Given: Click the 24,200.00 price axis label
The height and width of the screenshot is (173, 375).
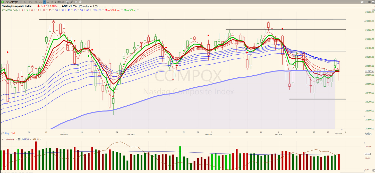Looking at the screenshot, I should 369,12.
